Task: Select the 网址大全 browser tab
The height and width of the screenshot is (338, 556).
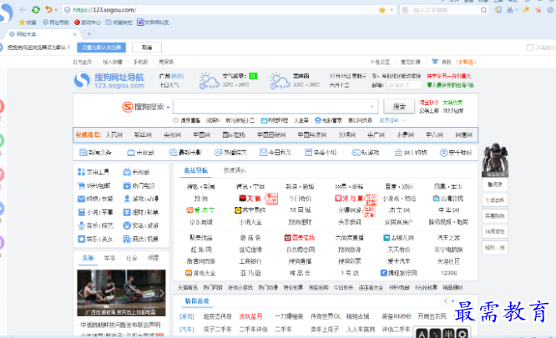Action: [x=41, y=34]
